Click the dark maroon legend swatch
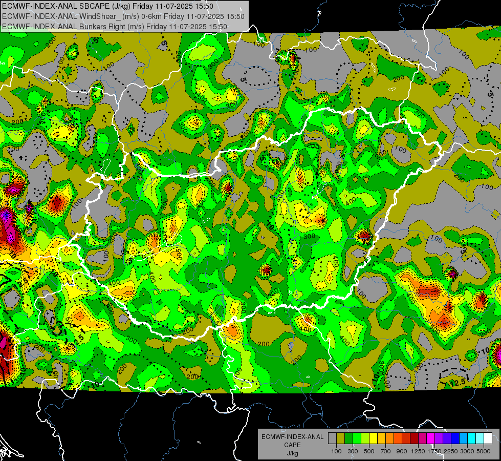The width and height of the screenshot is (501, 461). 414,438
